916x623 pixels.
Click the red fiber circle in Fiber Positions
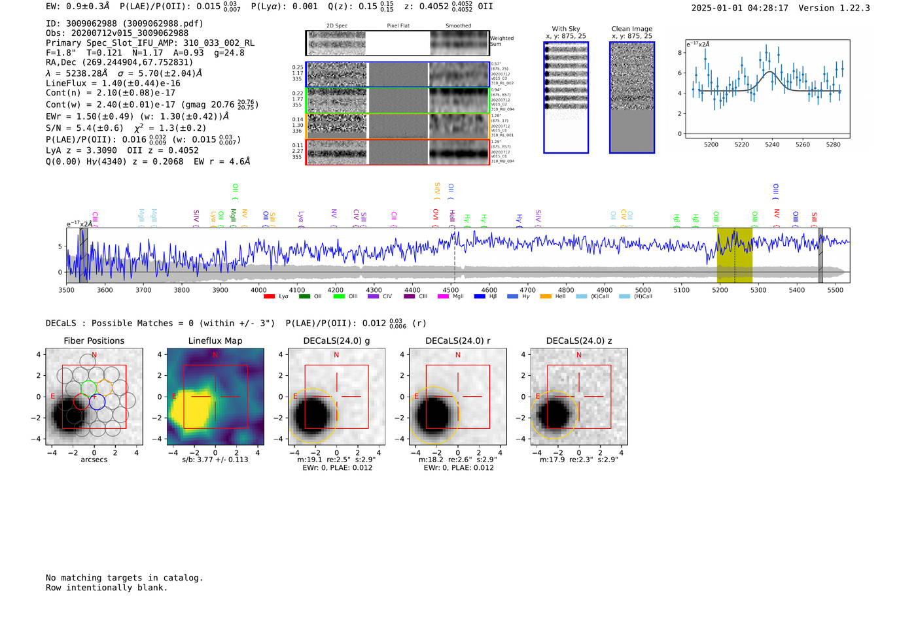pyautogui.click(x=81, y=401)
